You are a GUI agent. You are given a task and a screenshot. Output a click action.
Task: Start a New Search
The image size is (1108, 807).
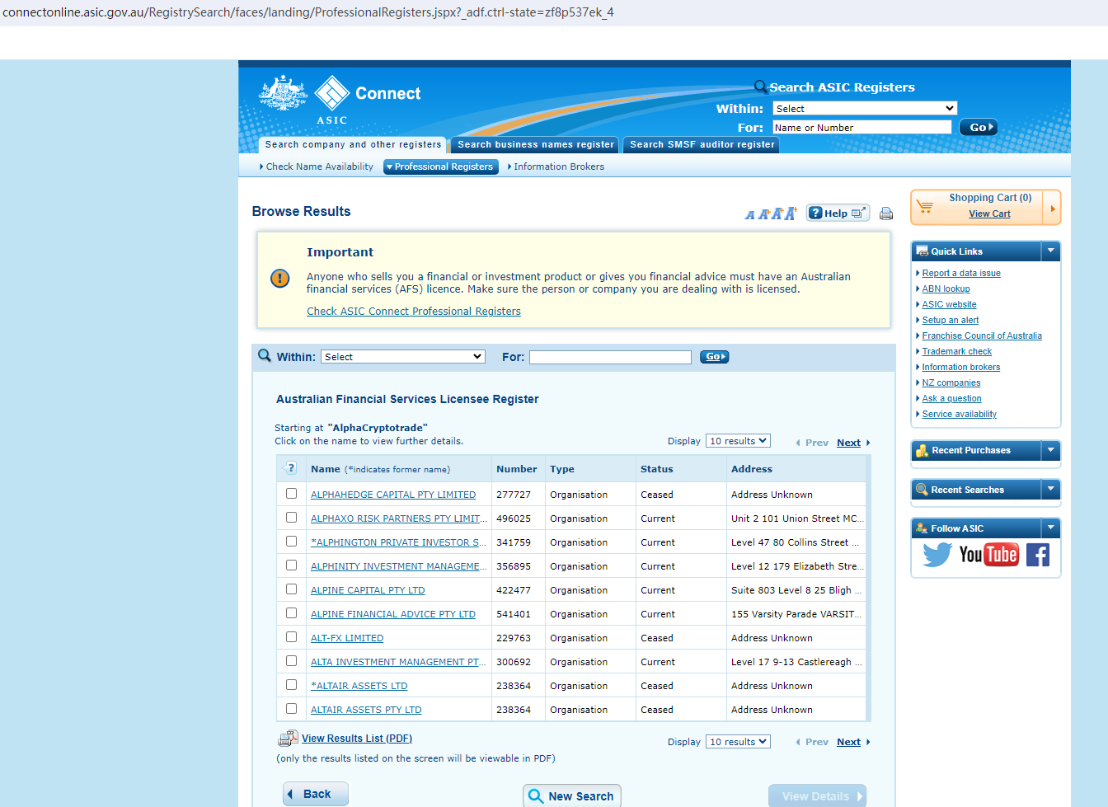click(x=572, y=796)
